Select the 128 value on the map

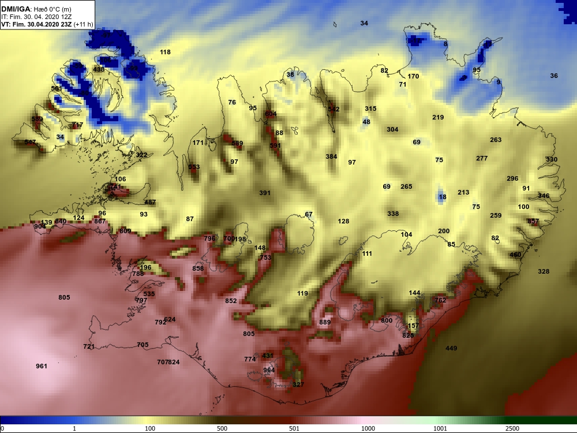(343, 221)
